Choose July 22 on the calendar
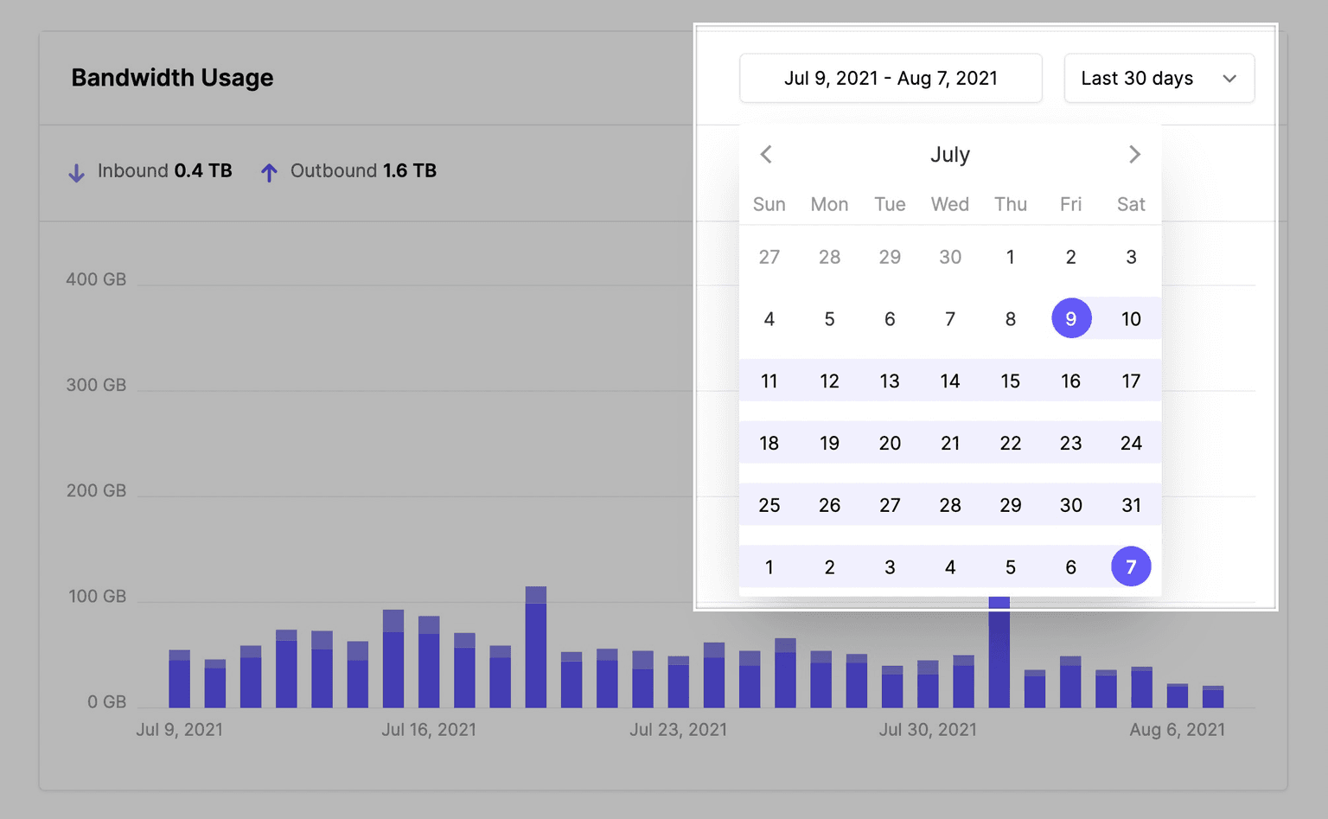This screenshot has height=819, width=1328. point(1010,444)
